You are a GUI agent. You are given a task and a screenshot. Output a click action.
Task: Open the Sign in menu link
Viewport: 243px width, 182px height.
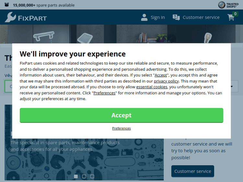(x=157, y=17)
